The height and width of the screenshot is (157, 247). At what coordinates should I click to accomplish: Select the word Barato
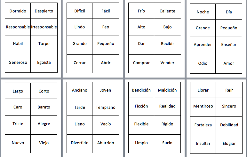44,107
